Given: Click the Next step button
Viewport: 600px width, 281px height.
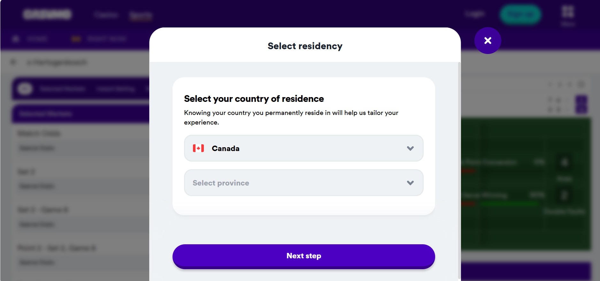Looking at the screenshot, I should pyautogui.click(x=304, y=256).
